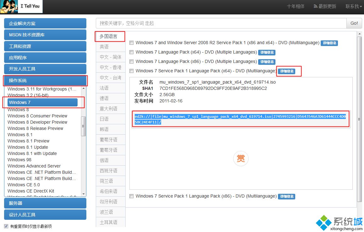Select the 多国语言 language tab
Image resolution: width=364 pixels, height=232 pixels.
click(x=110, y=36)
